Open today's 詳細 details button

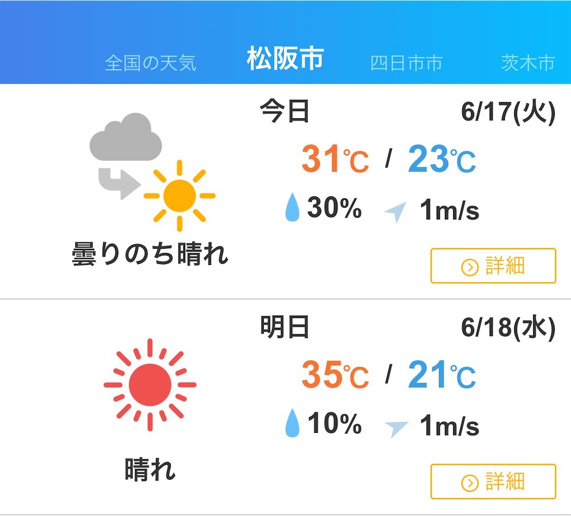(493, 266)
